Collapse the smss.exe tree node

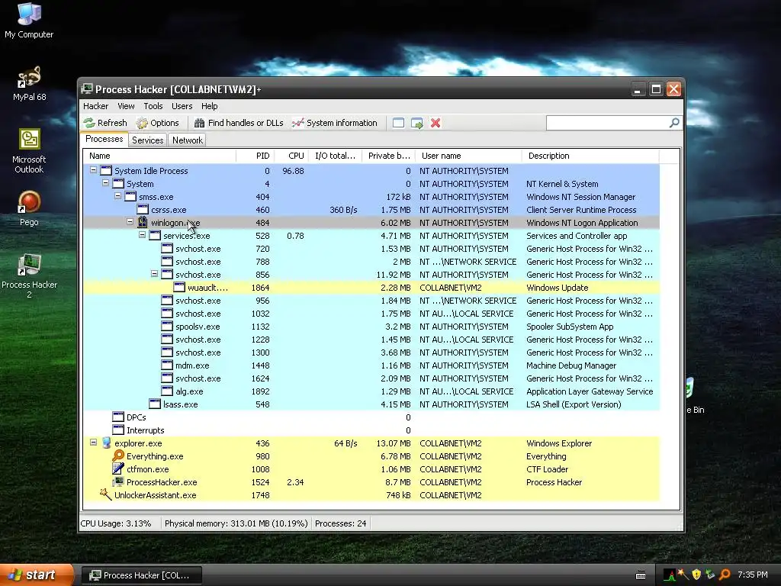coord(117,196)
